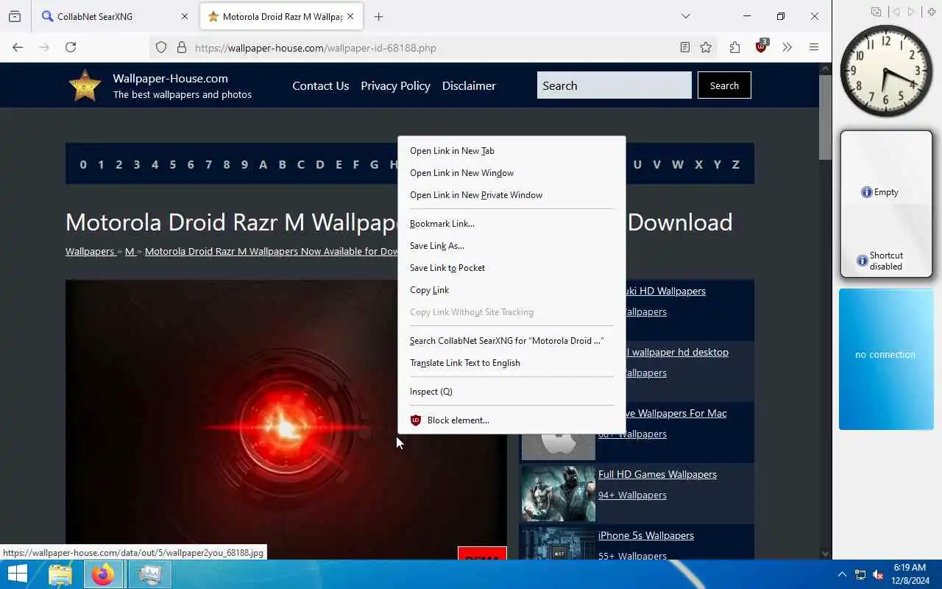Click the M breadcrumb link
Screen dimensions: 942x589
130,251
